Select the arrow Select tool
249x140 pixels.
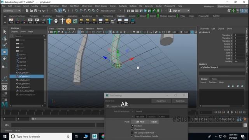coord(5,32)
